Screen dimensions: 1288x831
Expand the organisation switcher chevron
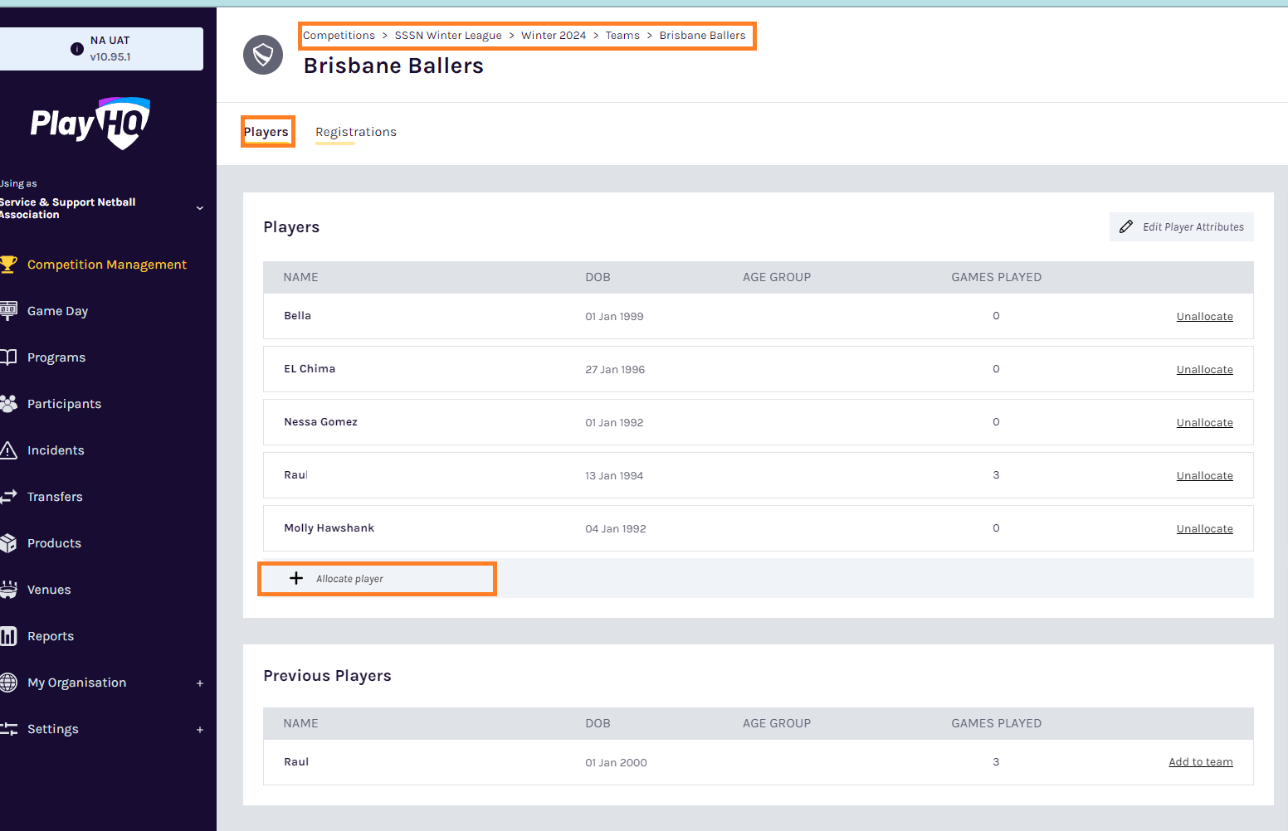[x=199, y=208]
